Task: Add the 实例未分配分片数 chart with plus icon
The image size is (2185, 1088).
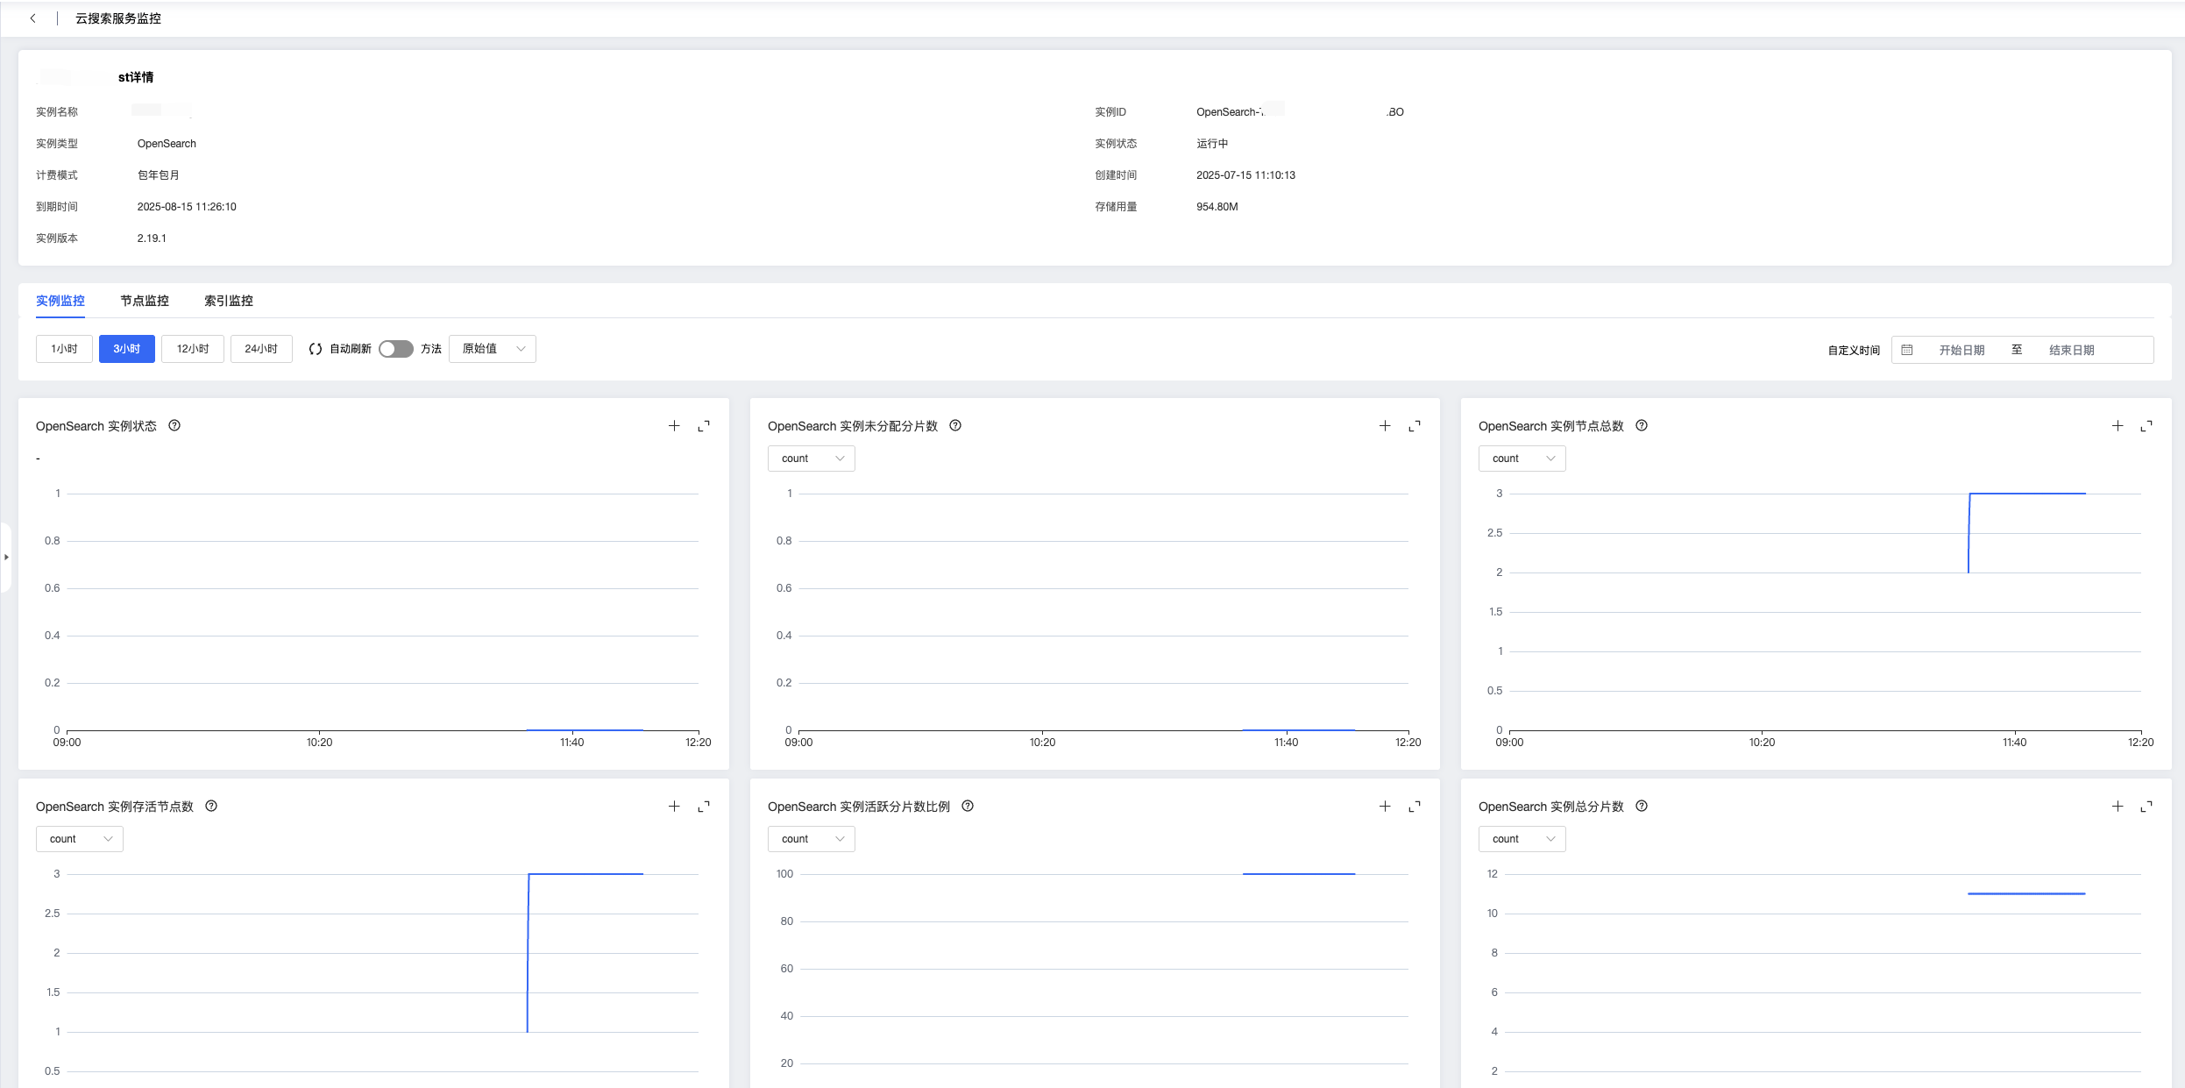Action: (1385, 426)
